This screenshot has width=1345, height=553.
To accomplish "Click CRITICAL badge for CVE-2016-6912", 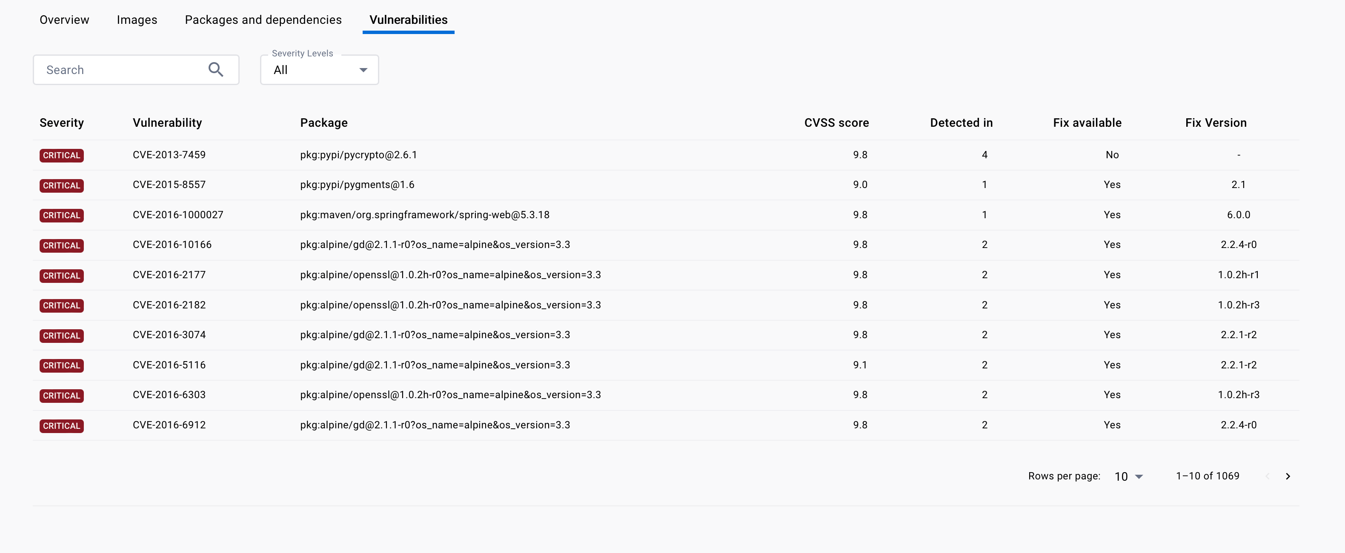I will click(x=62, y=426).
